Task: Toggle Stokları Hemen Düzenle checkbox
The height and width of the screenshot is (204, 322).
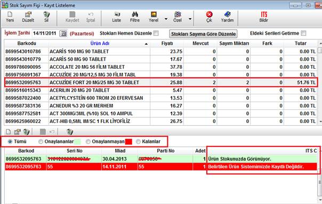Action: pos(156,33)
